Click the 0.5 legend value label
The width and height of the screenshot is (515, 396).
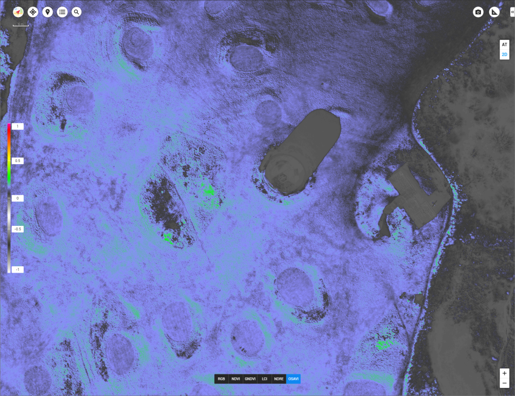[x=17, y=161]
